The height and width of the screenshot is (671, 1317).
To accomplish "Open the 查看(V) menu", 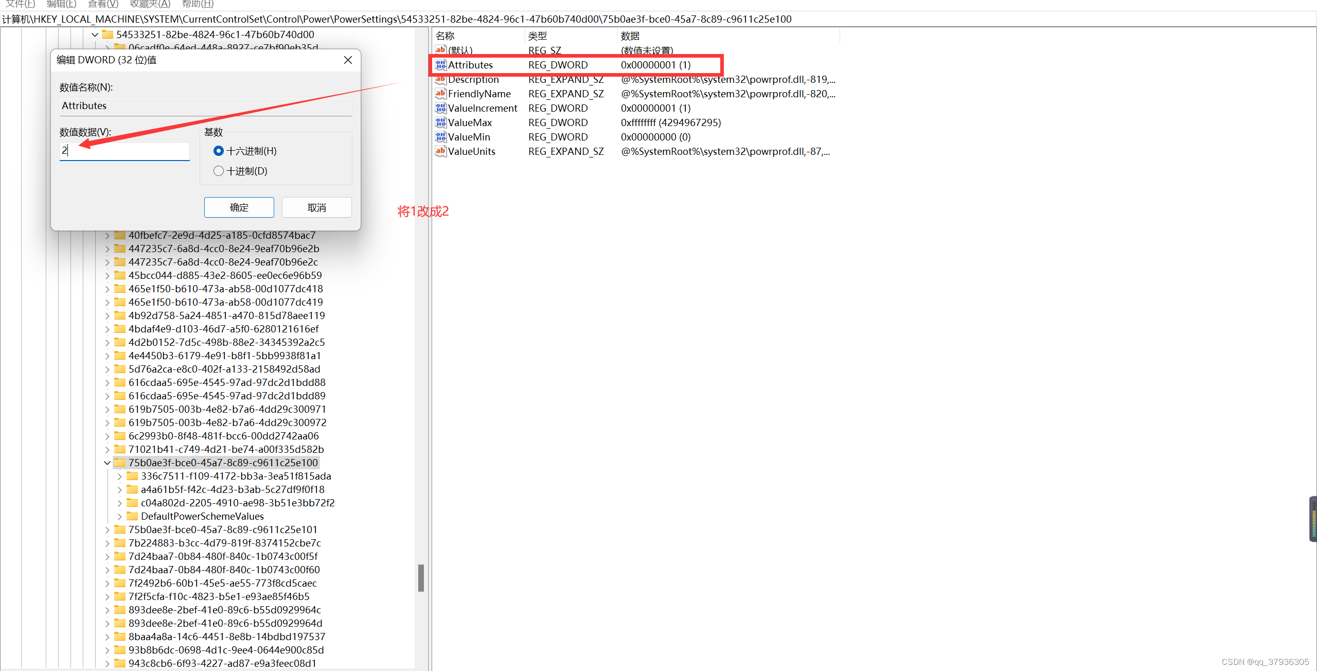I will click(x=103, y=4).
